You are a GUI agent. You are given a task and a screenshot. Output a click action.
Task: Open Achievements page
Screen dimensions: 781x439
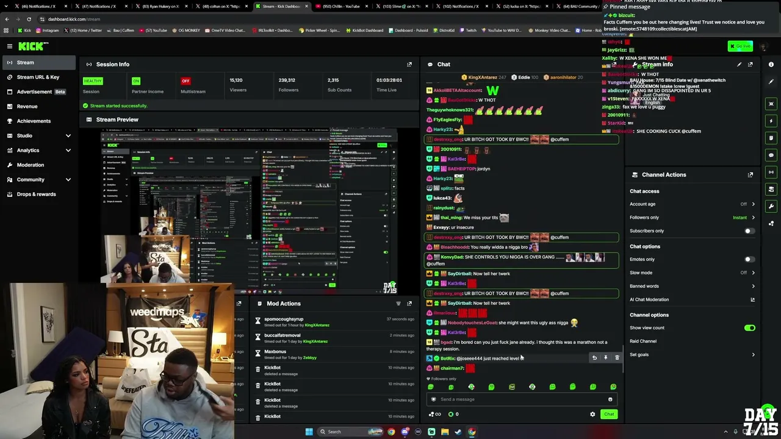(38, 121)
